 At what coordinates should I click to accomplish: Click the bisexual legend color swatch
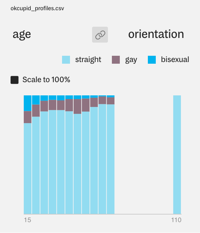(x=151, y=60)
